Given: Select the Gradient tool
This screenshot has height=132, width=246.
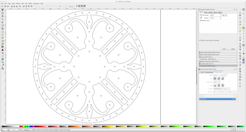Looking at the screenshot, I should pyautogui.click(x=3, y=62).
